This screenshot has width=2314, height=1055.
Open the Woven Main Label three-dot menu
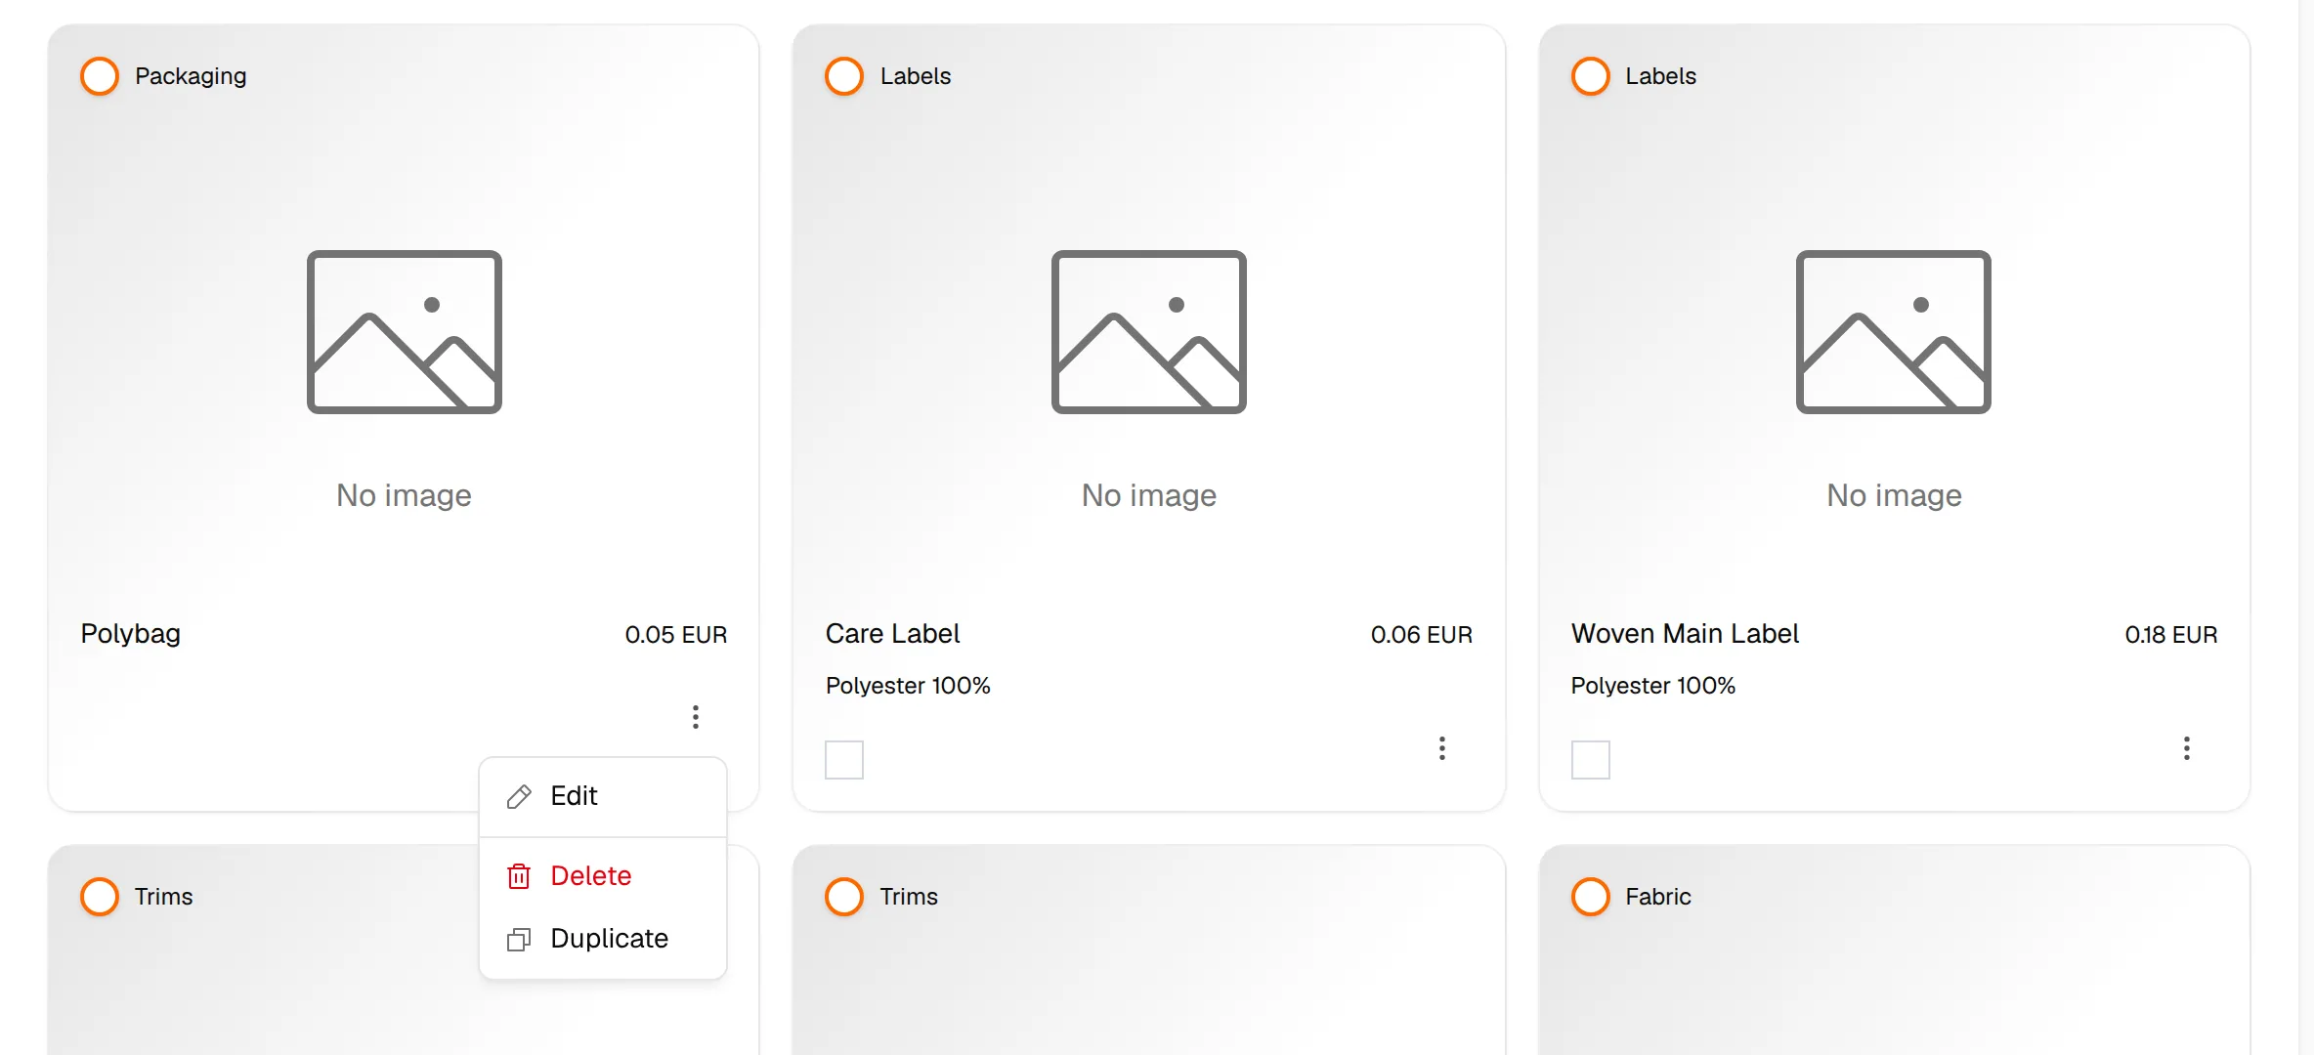coord(2187,748)
